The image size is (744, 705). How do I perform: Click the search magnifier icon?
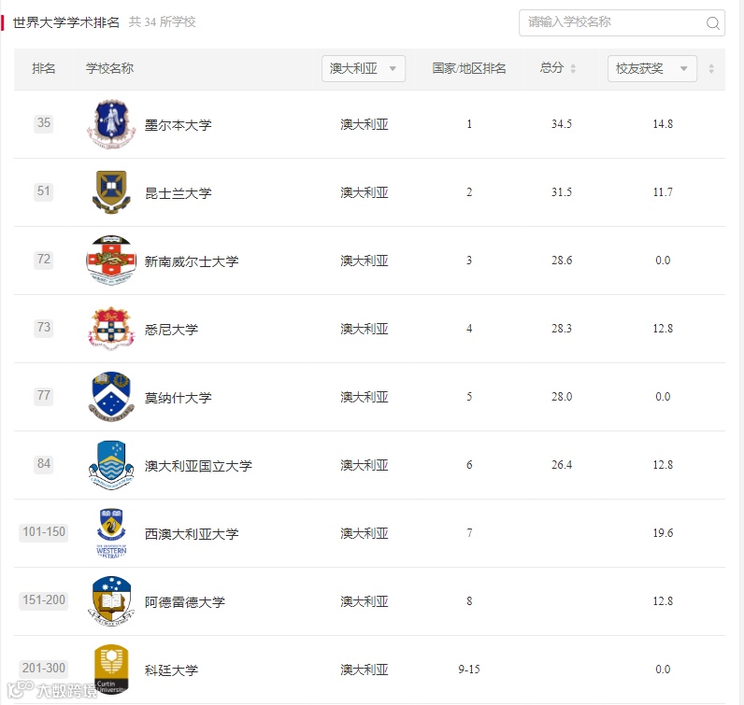coord(712,22)
